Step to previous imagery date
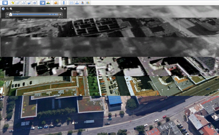 point(7,14)
